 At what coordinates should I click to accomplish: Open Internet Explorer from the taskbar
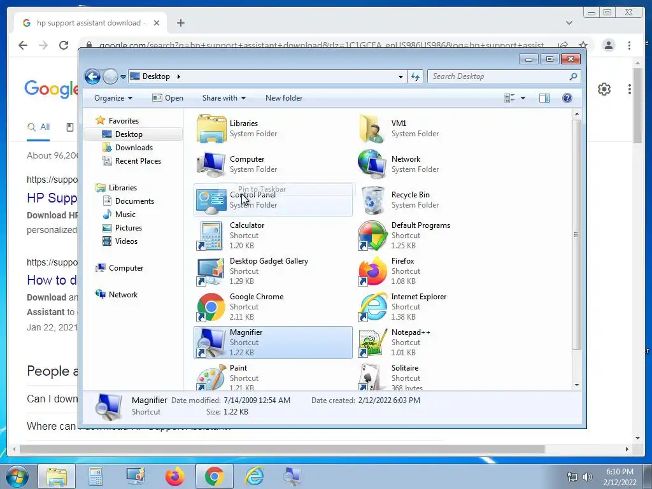[x=253, y=476]
